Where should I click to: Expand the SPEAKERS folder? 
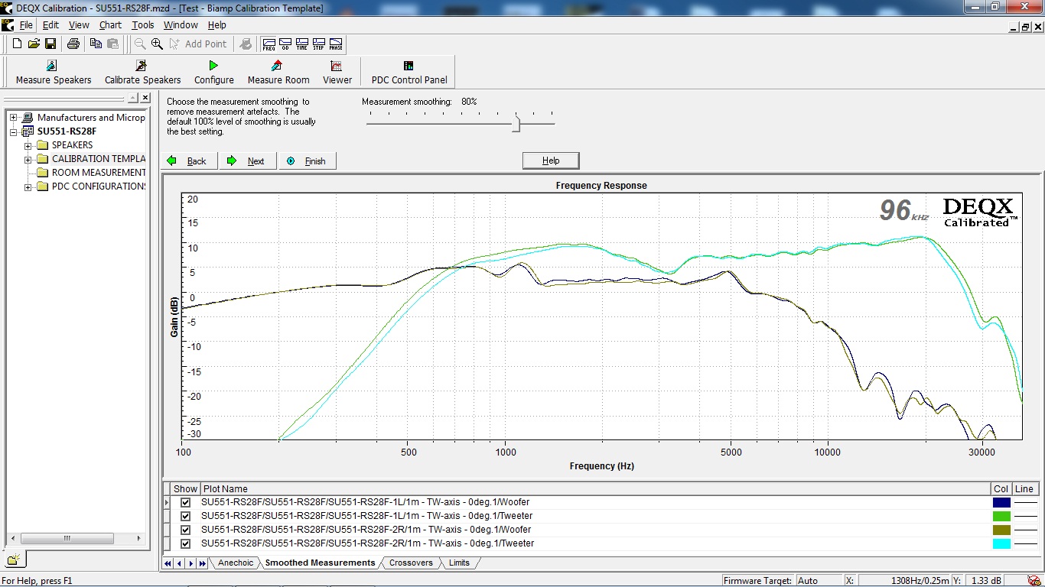pyautogui.click(x=28, y=145)
